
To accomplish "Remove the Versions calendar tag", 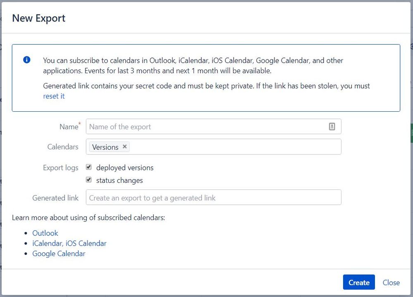I will [125, 146].
